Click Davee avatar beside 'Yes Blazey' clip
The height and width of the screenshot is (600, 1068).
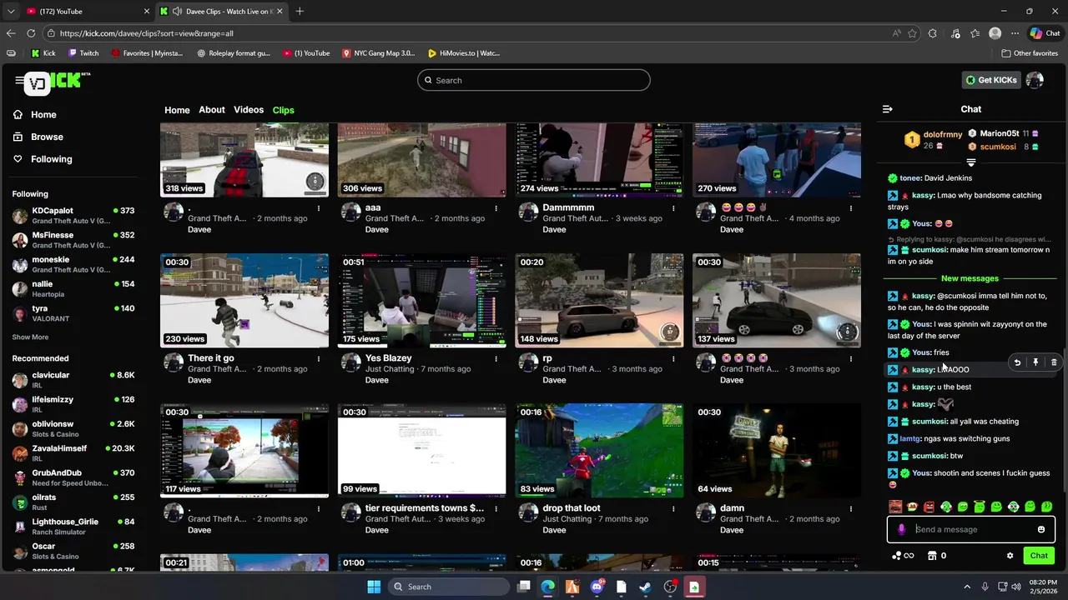[x=351, y=362]
